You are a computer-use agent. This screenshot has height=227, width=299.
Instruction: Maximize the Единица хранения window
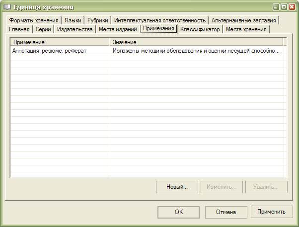283,7
